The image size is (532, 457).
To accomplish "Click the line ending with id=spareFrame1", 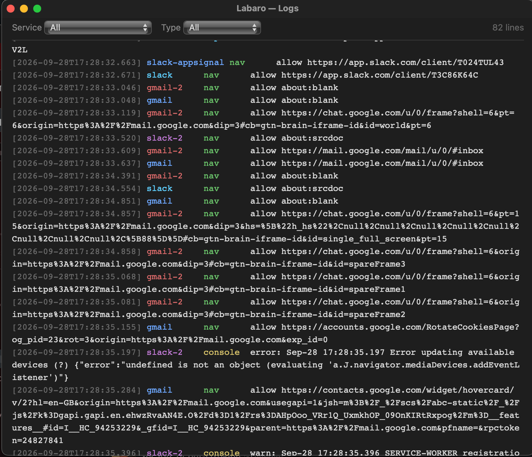I will tap(209, 289).
